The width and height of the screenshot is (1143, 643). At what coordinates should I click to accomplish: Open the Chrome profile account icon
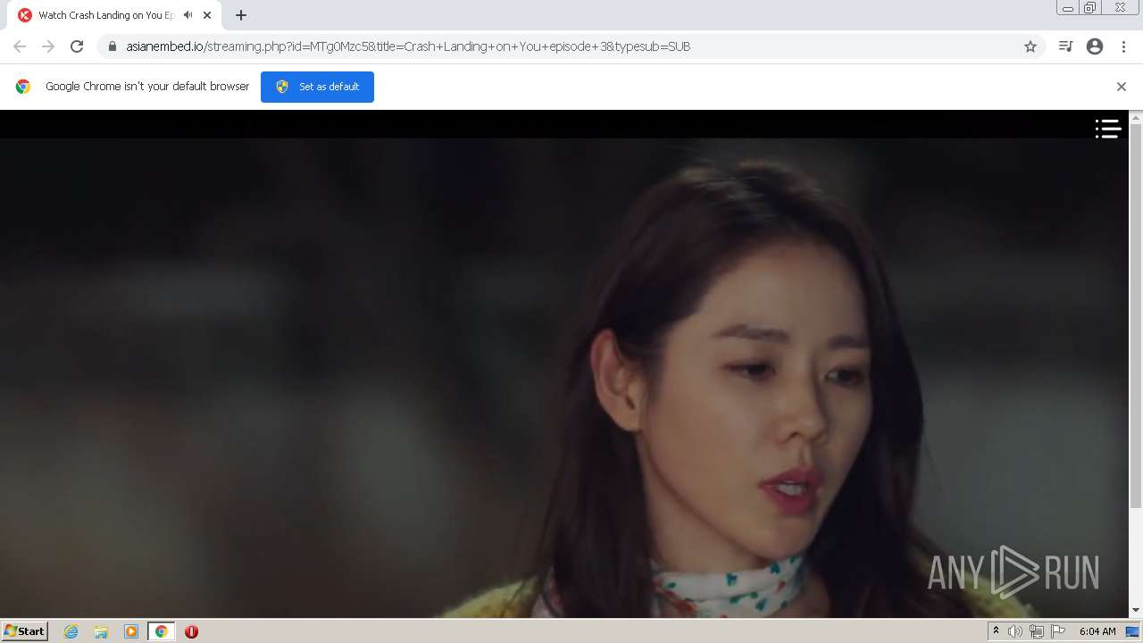tap(1095, 46)
